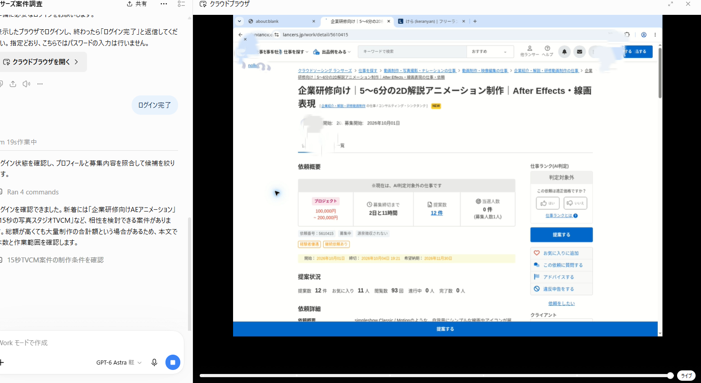Expand the 出品例をみる menu

coord(332,52)
